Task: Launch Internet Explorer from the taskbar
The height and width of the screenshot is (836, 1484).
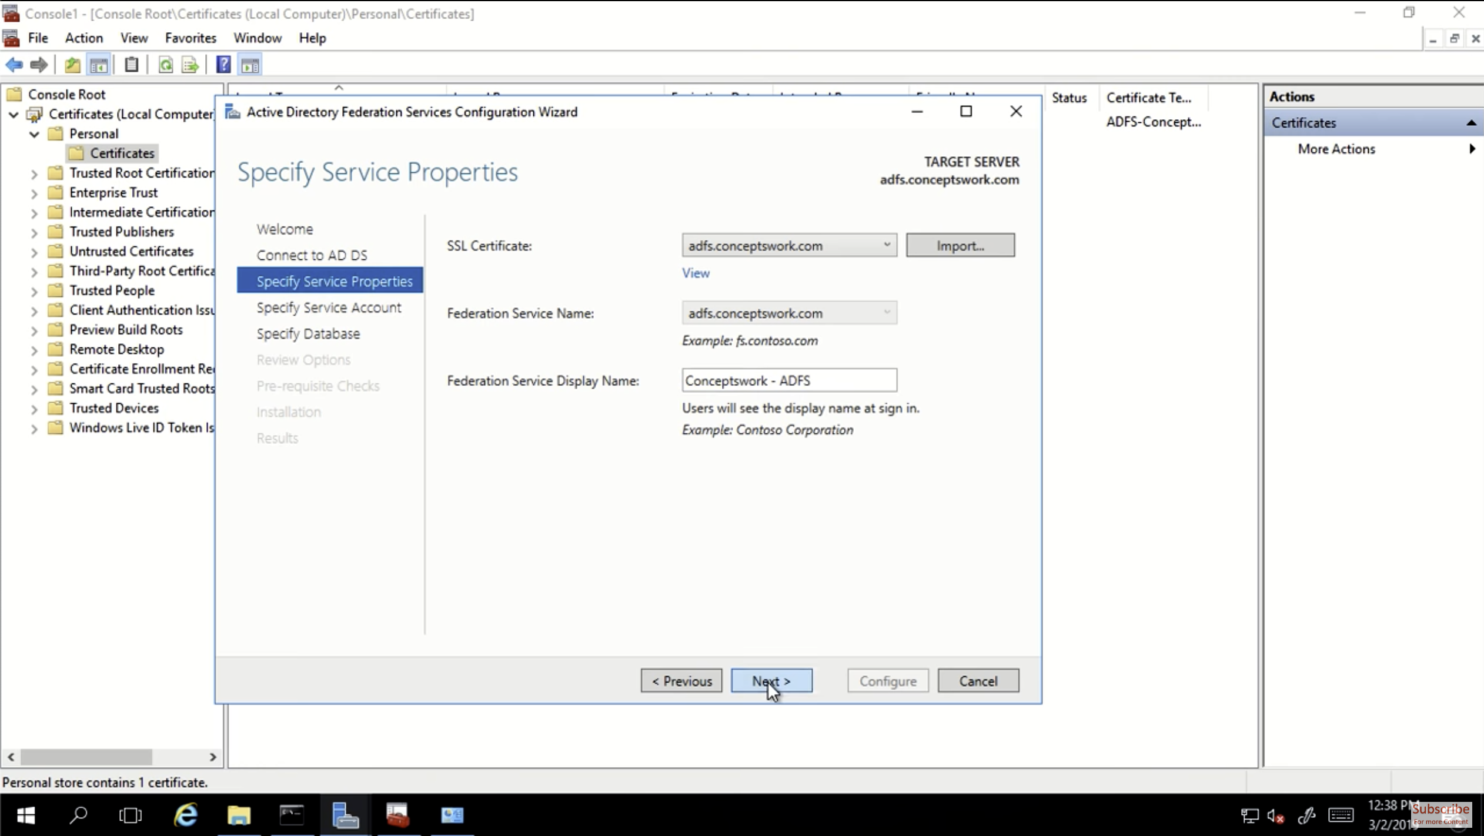Action: pos(185,815)
